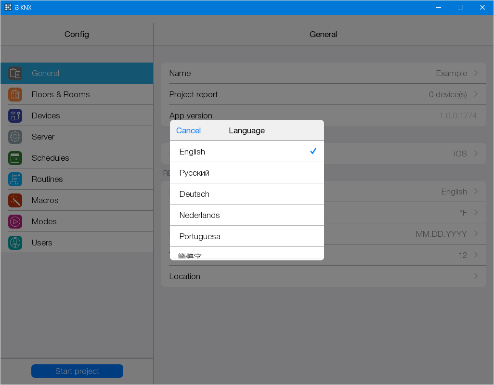
Task: Click the Server gear icon
Action: [15, 137]
